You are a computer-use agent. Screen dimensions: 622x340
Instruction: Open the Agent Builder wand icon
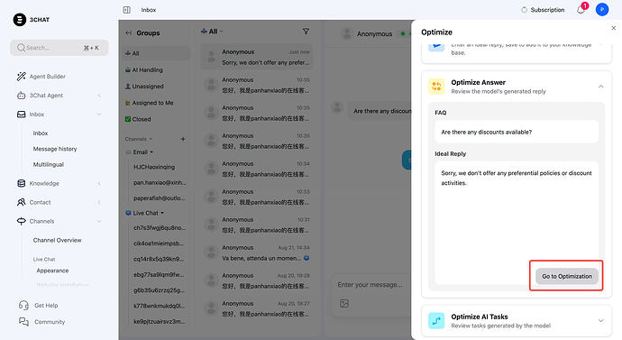22,76
